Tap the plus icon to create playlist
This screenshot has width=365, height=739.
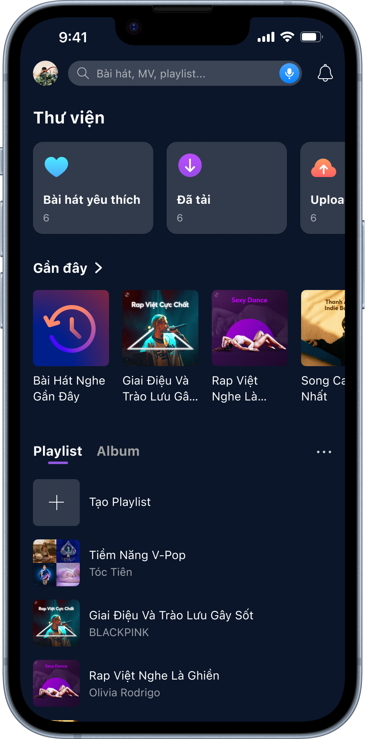coord(56,503)
